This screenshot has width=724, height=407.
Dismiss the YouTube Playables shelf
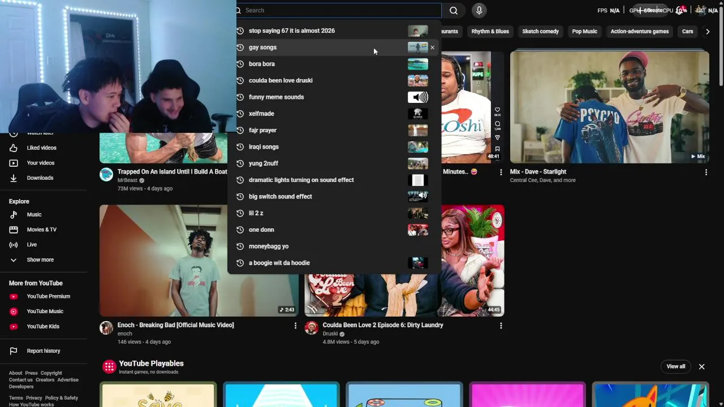coord(701,367)
